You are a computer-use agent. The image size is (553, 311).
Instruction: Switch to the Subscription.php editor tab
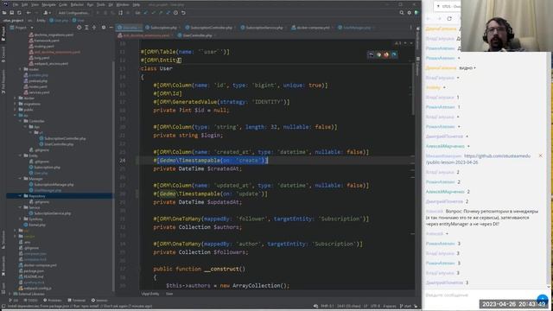coord(163,28)
